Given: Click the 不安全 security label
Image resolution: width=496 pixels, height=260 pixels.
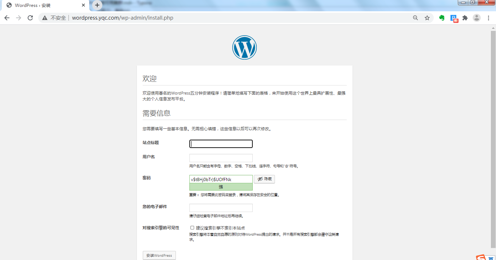Looking at the screenshot, I should pyautogui.click(x=58, y=18).
